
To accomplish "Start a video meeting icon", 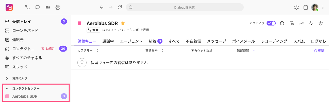I will [x=48, y=7].
